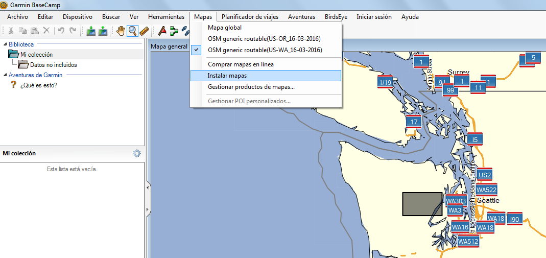Select checked OSM generic routable US-WA map

pyautogui.click(x=266, y=50)
